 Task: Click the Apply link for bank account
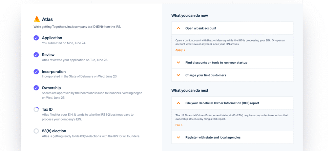tap(180, 50)
